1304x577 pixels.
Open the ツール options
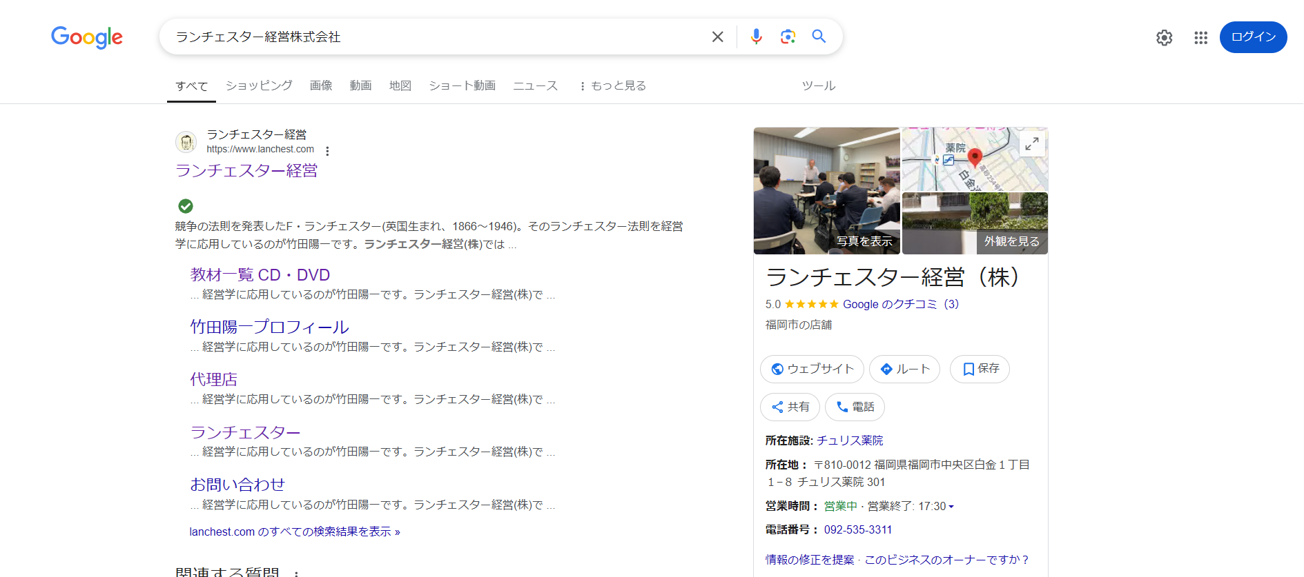click(819, 85)
